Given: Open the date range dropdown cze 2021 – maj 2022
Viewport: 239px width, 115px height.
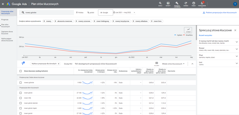Looking at the screenshot, I should click(x=124, y=13).
